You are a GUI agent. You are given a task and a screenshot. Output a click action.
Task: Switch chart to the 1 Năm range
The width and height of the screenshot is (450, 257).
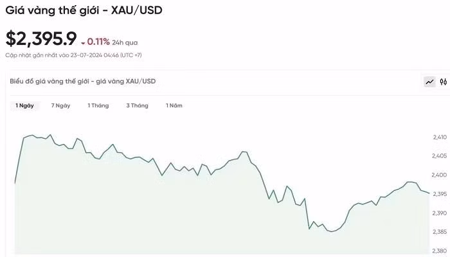coord(174,105)
